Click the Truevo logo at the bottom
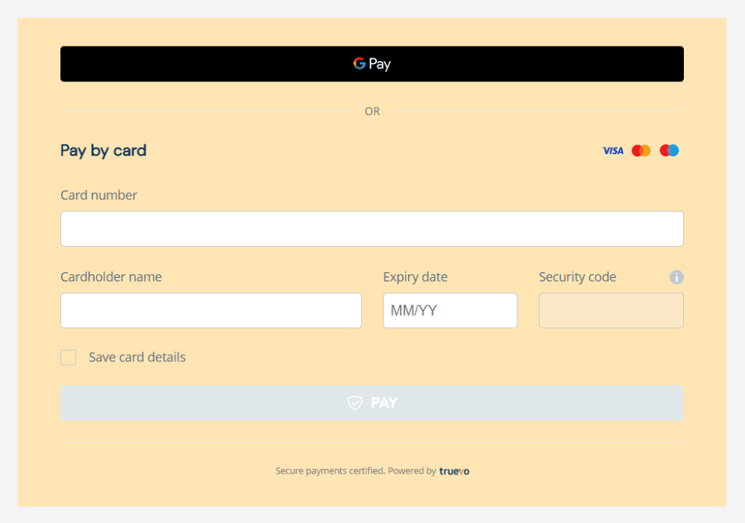This screenshot has width=745, height=523. coord(454,471)
